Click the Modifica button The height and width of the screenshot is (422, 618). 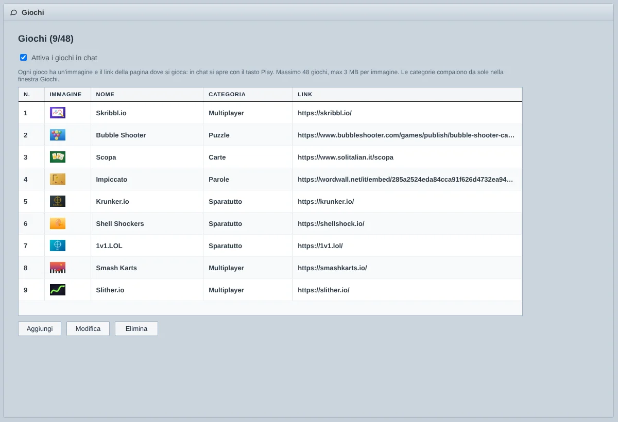point(88,329)
